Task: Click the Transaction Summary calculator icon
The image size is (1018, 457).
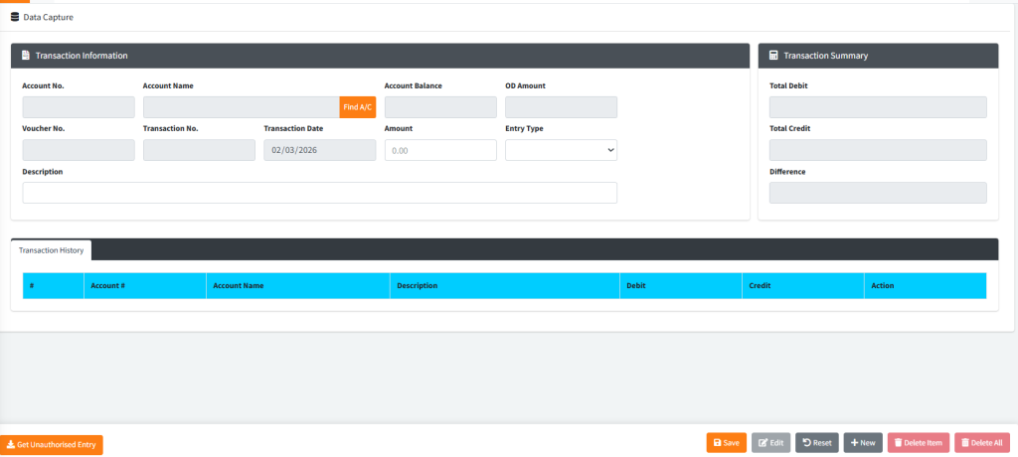Action: [773, 56]
